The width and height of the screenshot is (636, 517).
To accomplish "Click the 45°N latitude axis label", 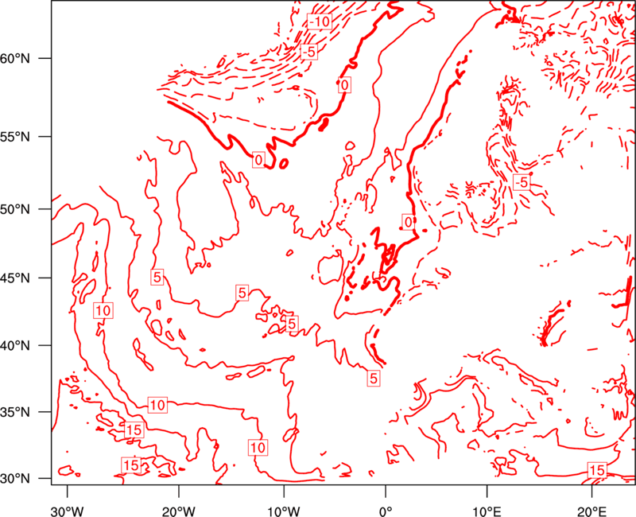I will coord(15,278).
